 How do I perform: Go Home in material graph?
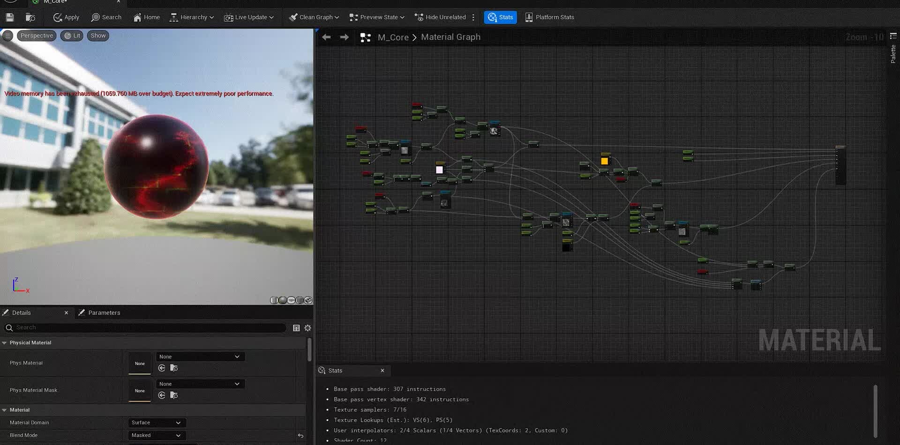click(x=146, y=17)
